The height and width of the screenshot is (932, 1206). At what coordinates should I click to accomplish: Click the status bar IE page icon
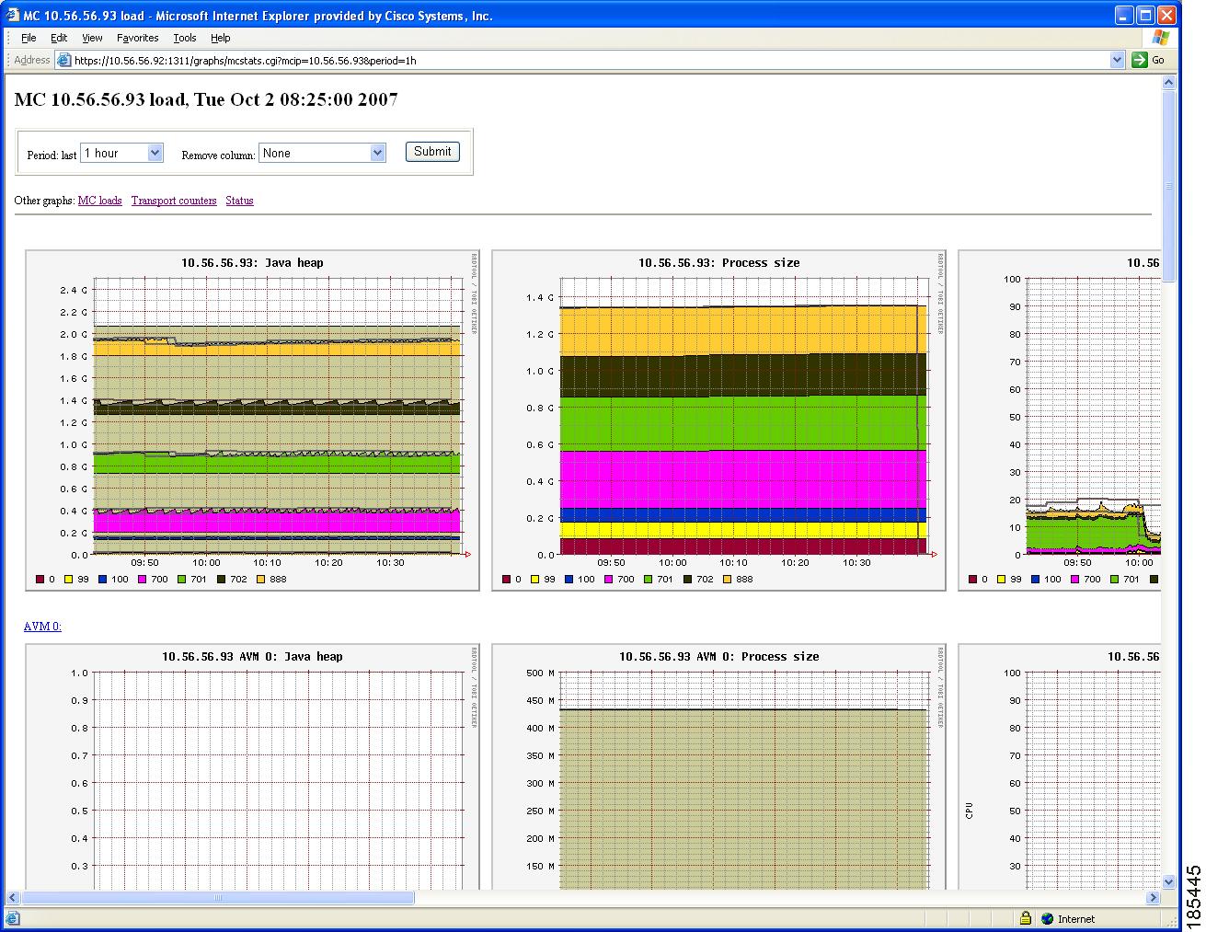[x=12, y=918]
